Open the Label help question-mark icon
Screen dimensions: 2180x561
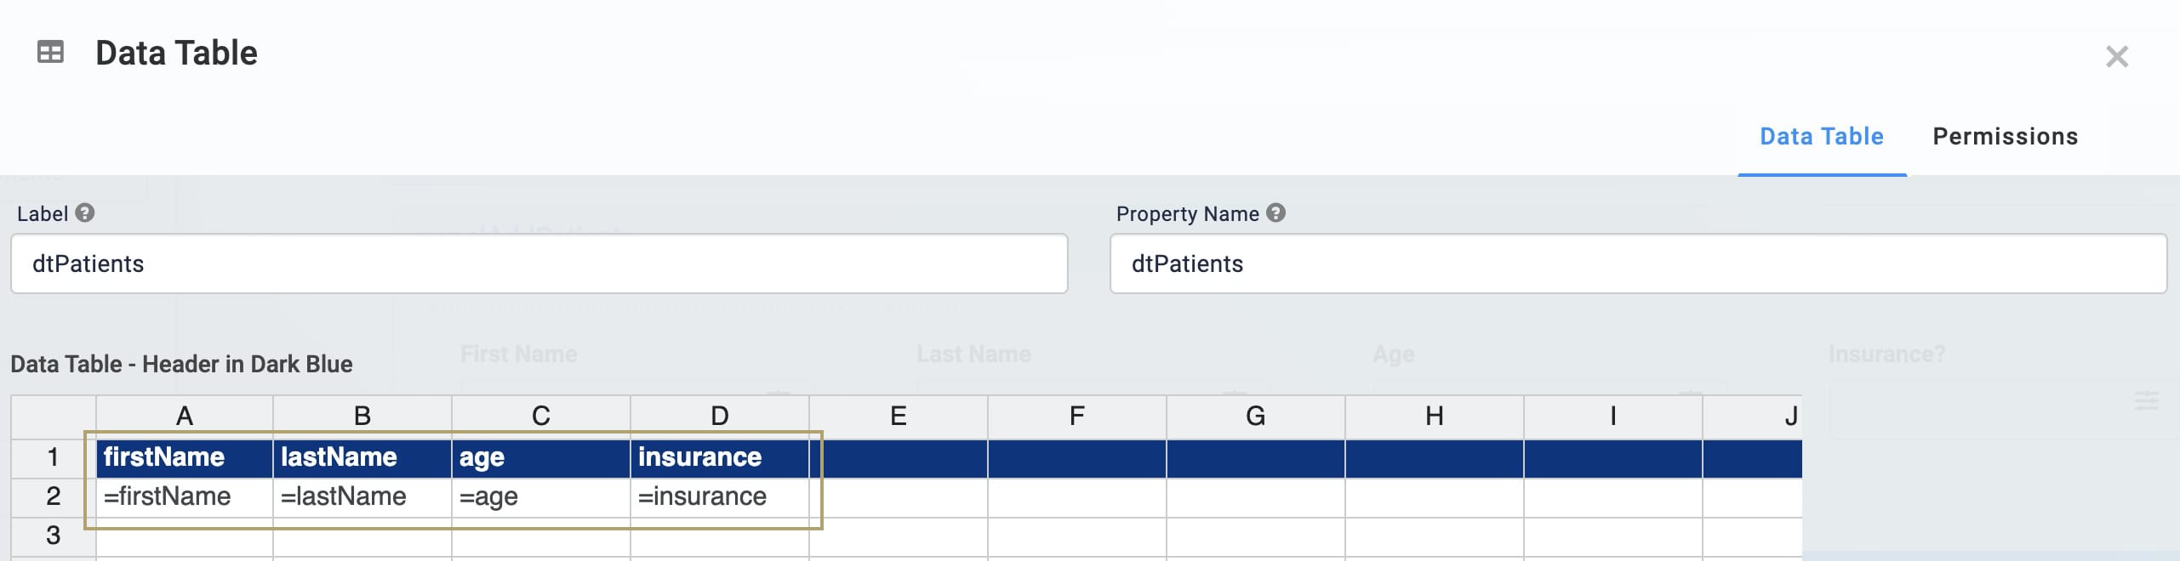click(x=84, y=212)
